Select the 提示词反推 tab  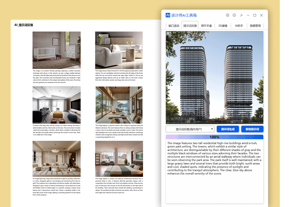click(190, 26)
